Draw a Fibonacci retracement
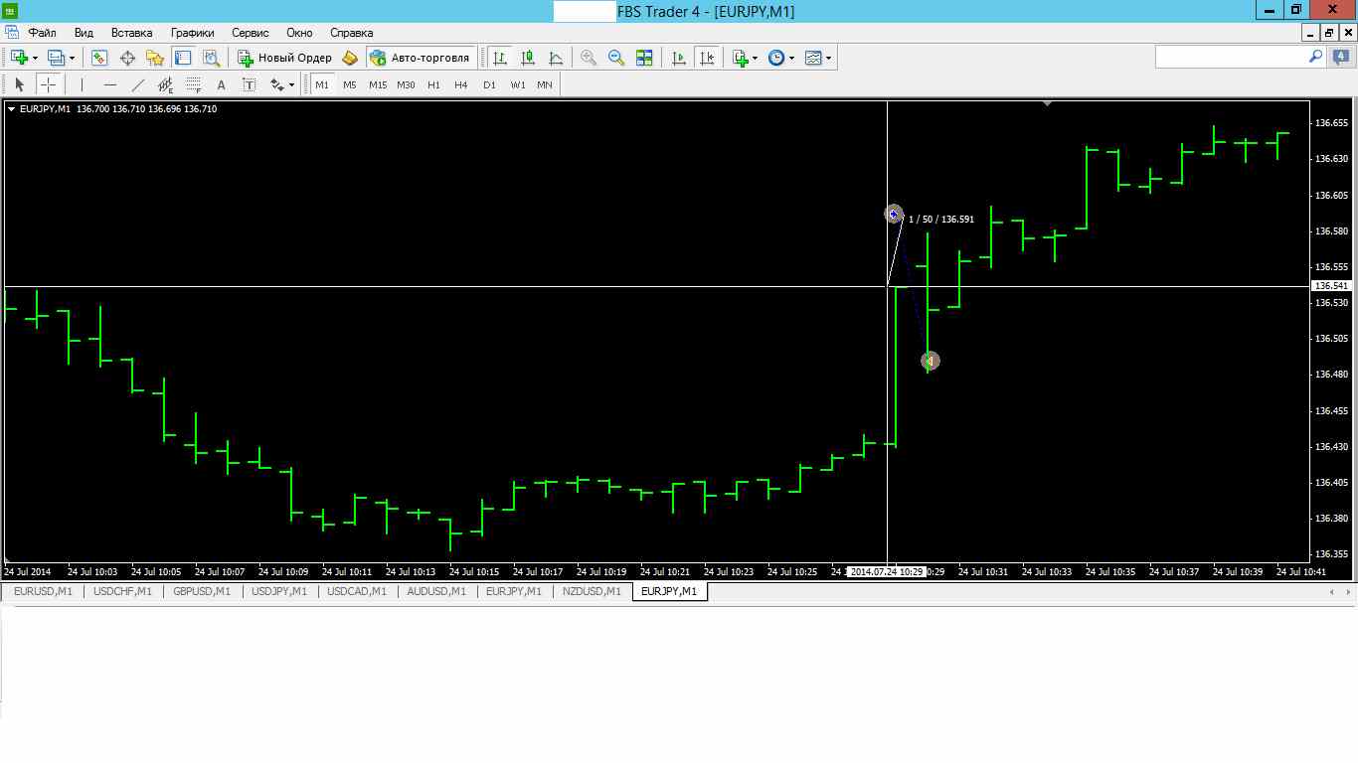 (x=193, y=84)
